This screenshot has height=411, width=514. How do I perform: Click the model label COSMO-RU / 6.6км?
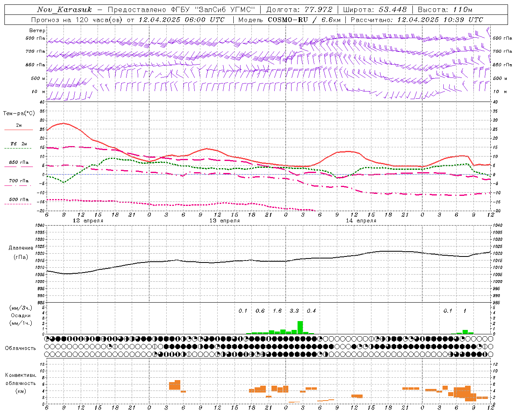(x=304, y=20)
